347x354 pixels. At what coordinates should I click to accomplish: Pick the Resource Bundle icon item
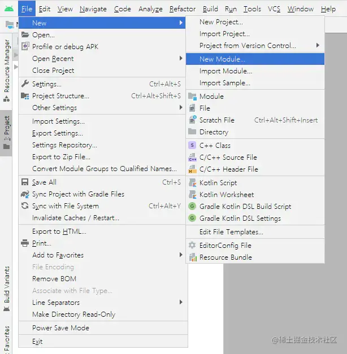pyautogui.click(x=192, y=257)
